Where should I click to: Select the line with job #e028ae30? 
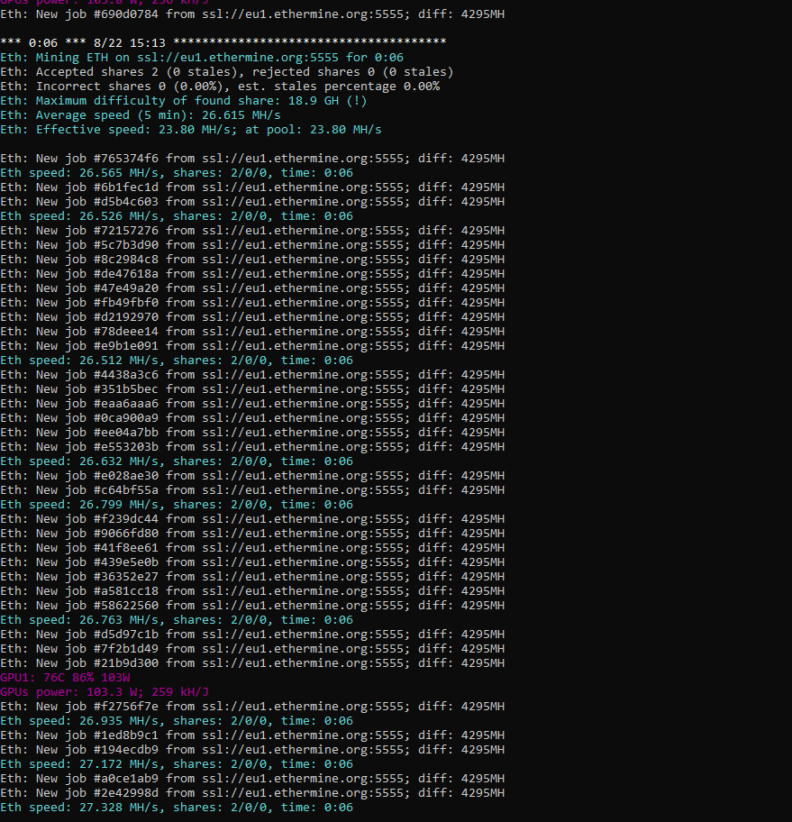252,476
